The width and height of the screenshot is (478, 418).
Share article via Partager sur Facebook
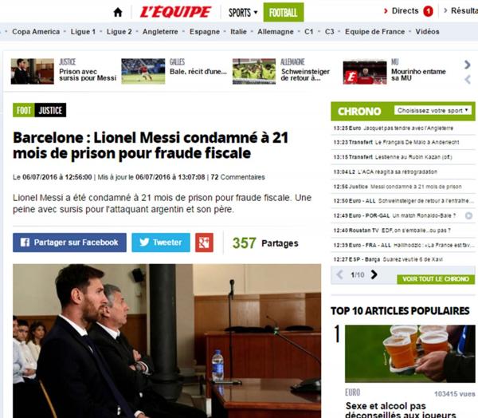69,243
